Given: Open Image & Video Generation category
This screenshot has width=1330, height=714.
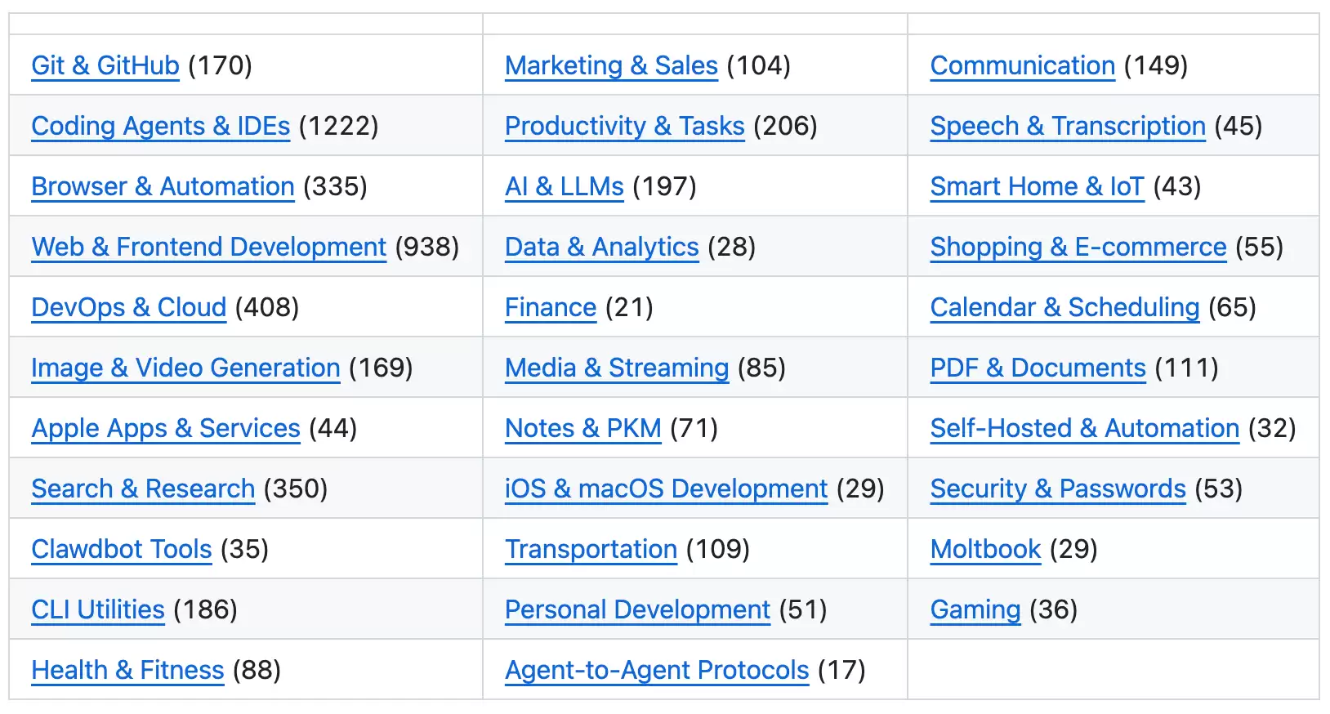Looking at the screenshot, I should point(185,368).
